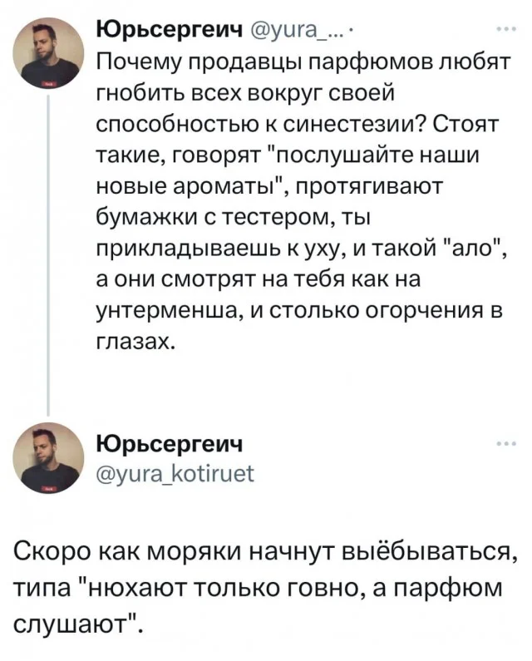This screenshot has width=532, height=661.
Task: Open more options on the first tweet
Action: click(x=505, y=31)
